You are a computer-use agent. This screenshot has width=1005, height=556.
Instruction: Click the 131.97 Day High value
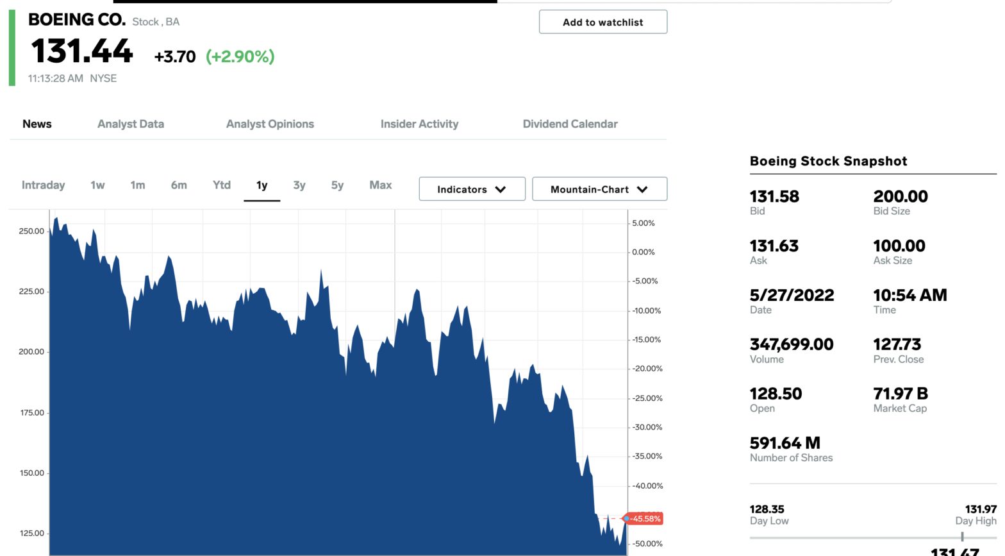click(981, 509)
